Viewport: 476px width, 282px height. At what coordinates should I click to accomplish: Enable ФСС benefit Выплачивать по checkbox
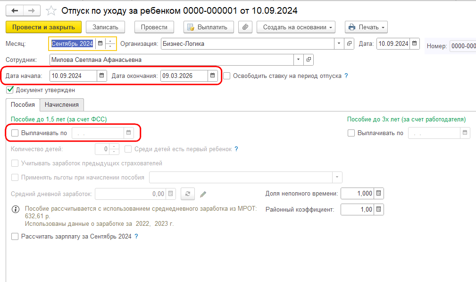pos(15,133)
